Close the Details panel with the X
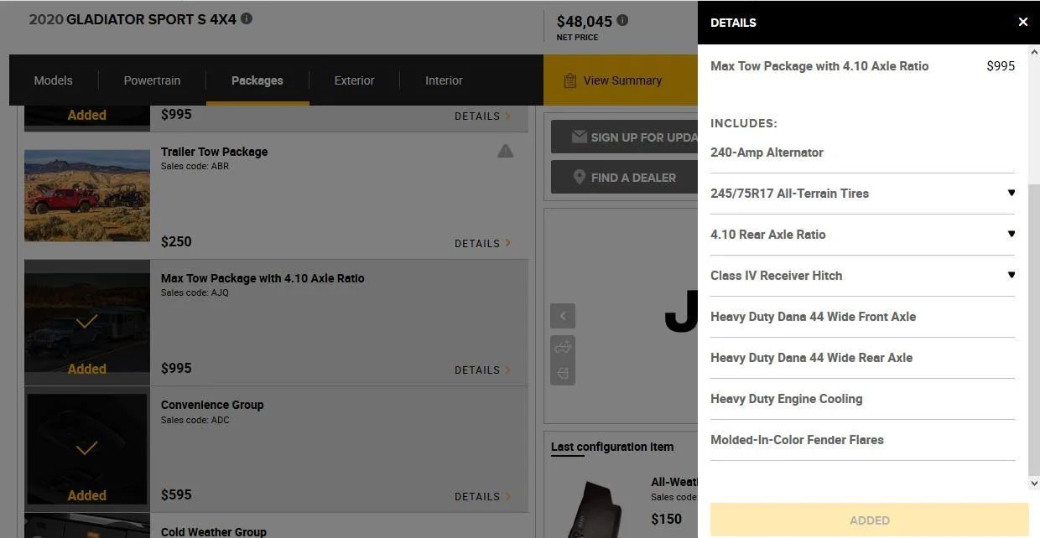The image size is (1040, 538). click(x=1022, y=22)
